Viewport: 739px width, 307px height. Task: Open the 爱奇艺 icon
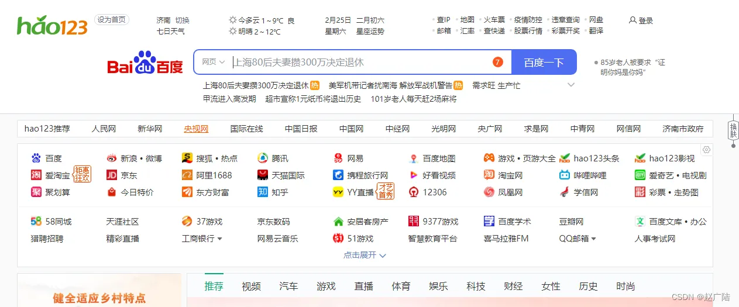point(640,175)
